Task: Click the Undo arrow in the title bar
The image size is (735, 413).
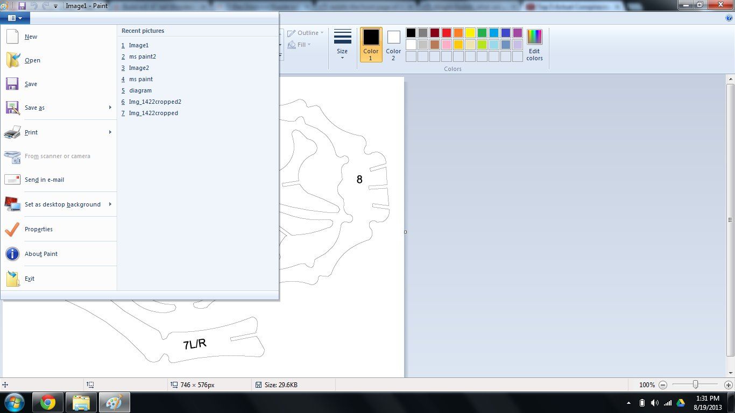Action: click(34, 5)
